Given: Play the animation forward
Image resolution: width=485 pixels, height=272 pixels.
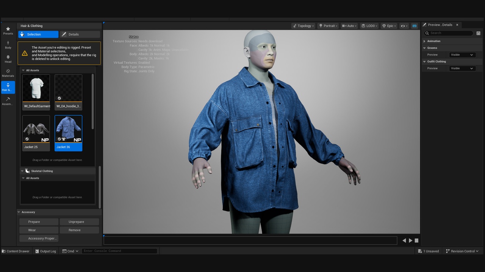Looking at the screenshot, I should point(410,240).
